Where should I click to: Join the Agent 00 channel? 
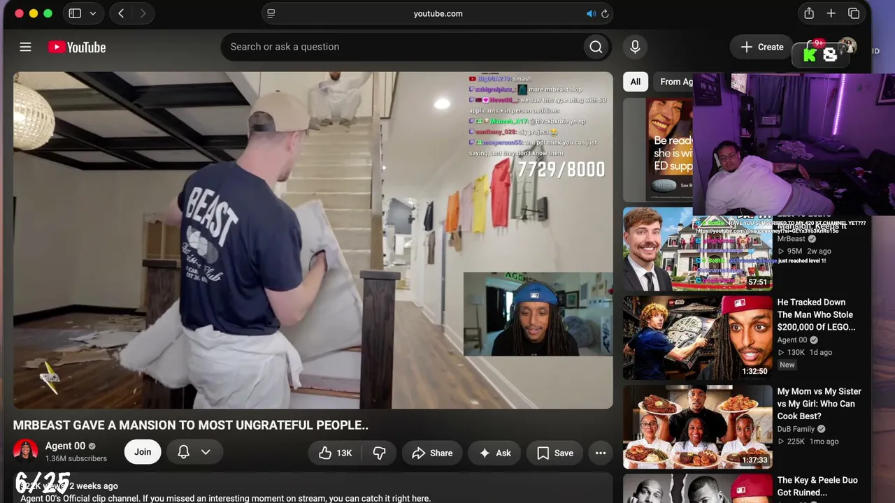[143, 452]
